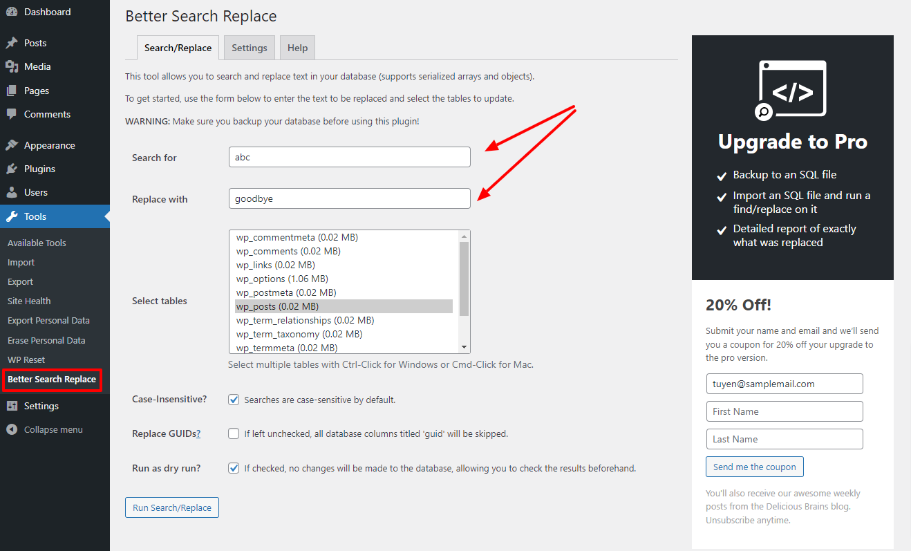Open the Help tab
The height and width of the screenshot is (551, 911).
coord(298,48)
